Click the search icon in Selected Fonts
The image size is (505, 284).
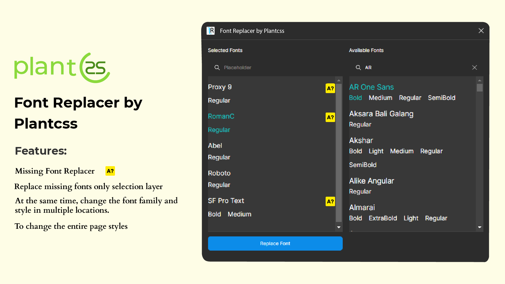217,68
